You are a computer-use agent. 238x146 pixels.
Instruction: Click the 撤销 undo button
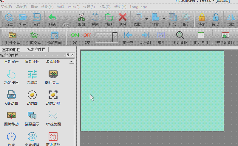coord(52,18)
